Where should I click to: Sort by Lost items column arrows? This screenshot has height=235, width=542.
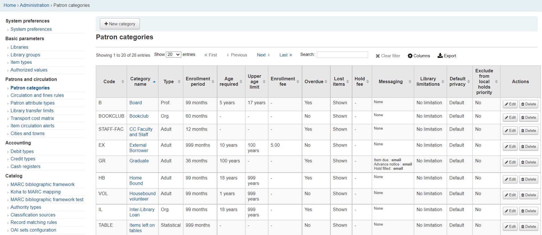tap(348, 81)
